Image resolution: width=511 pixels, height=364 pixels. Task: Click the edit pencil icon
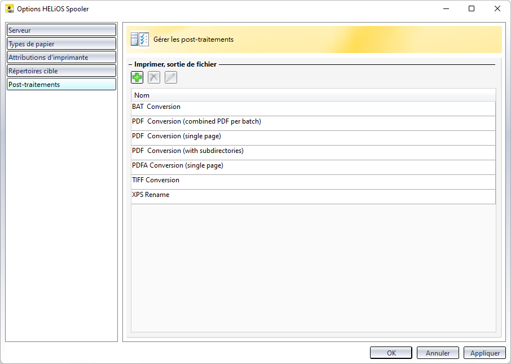tap(171, 77)
